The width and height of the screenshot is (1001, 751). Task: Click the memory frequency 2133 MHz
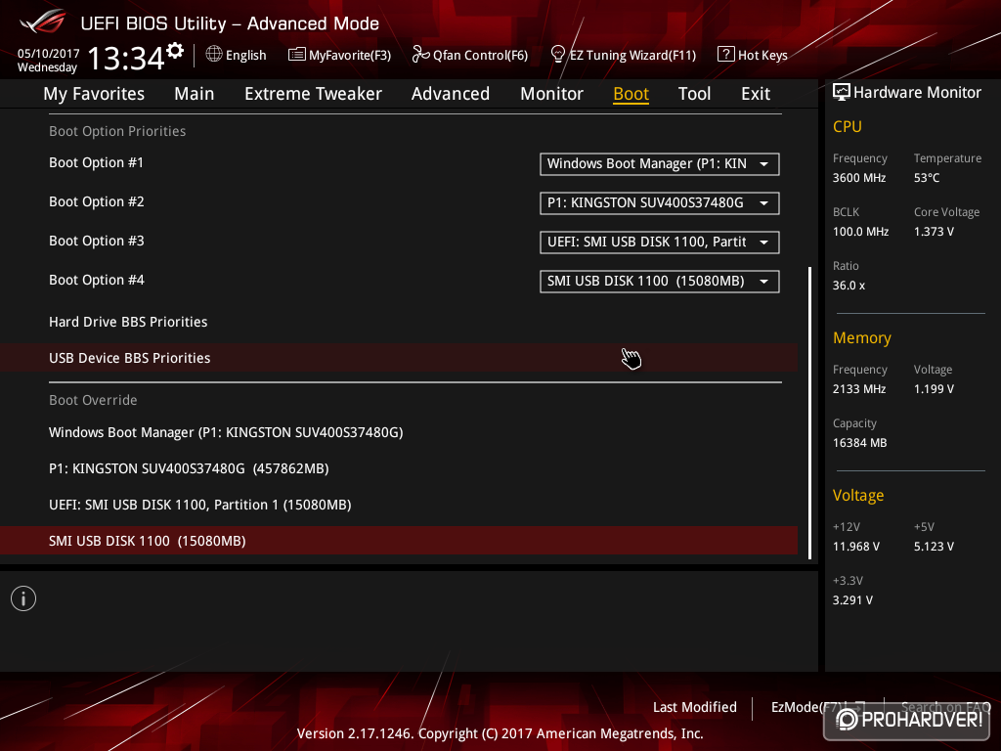(x=858, y=388)
